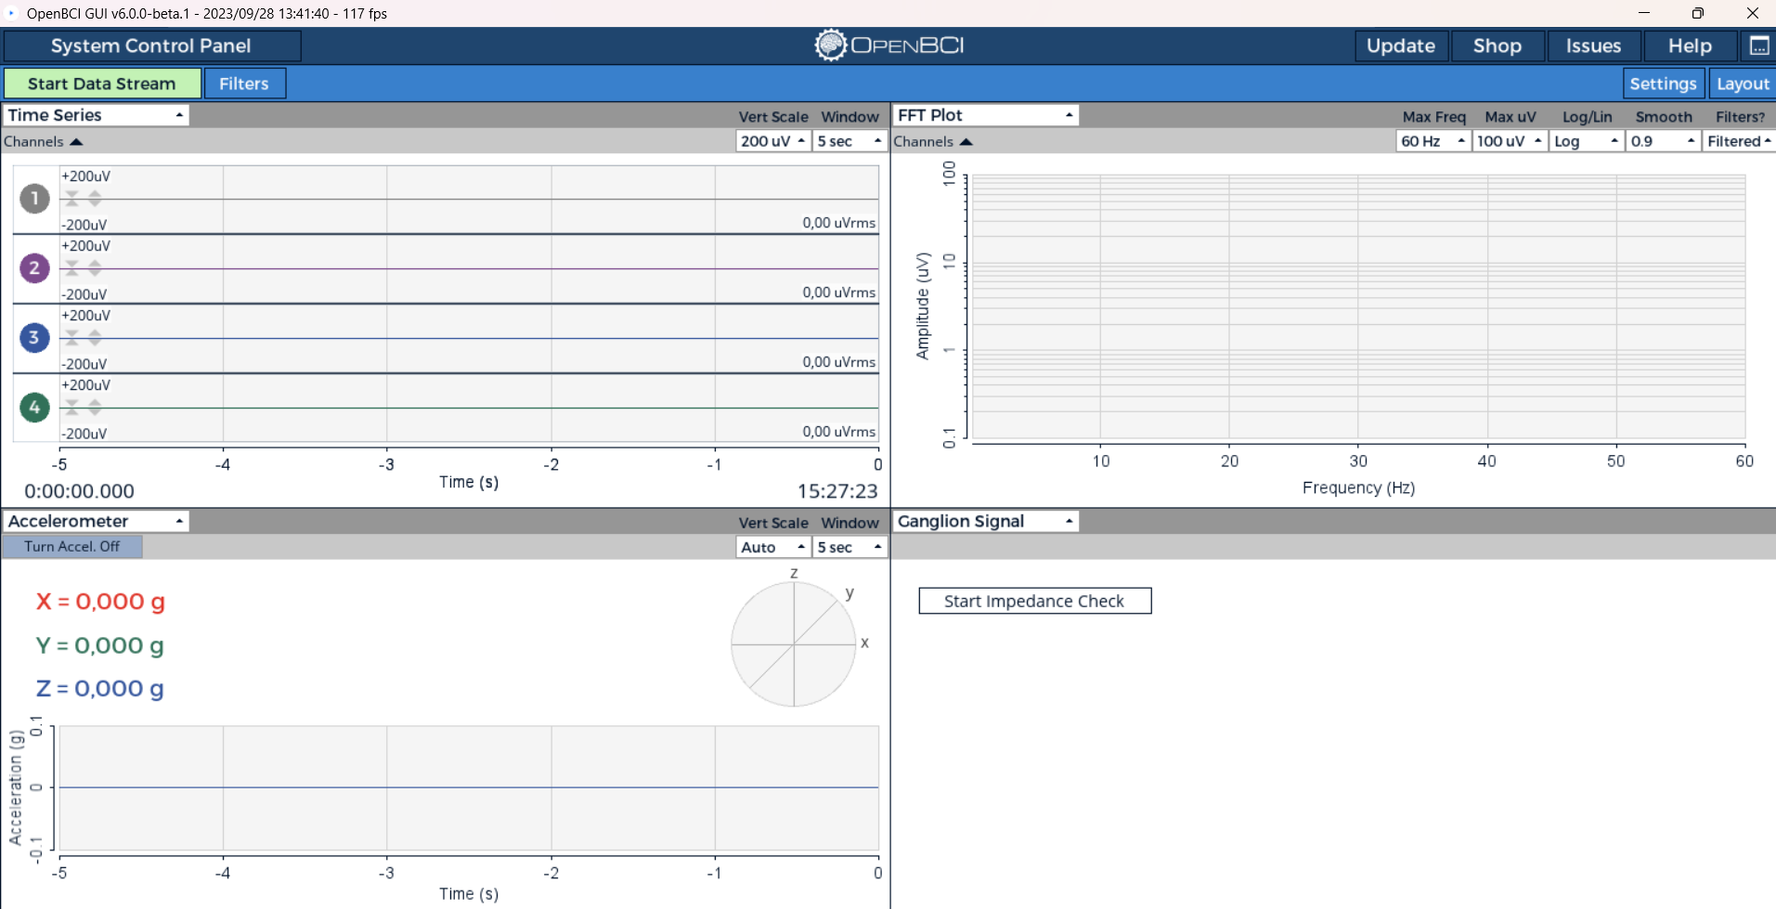Viewport: 1776px width, 909px height.
Task: Open the Accelerometer Window 5 sec dropdown
Action: click(x=849, y=548)
